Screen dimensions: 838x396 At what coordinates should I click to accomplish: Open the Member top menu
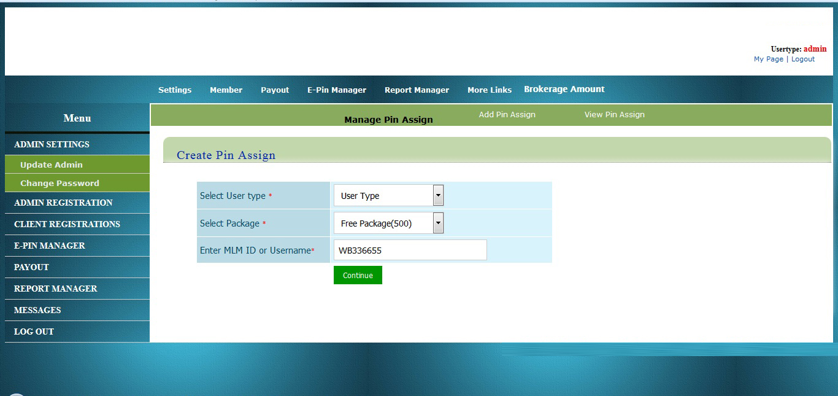(226, 90)
